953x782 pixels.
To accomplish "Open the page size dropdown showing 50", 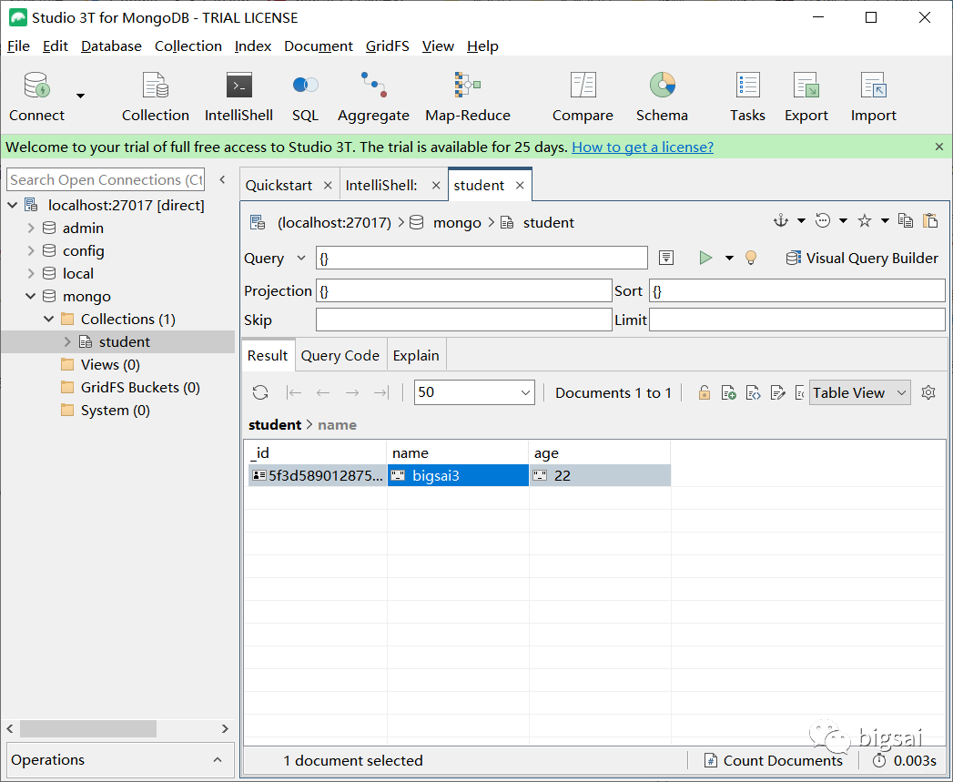I will pyautogui.click(x=473, y=393).
